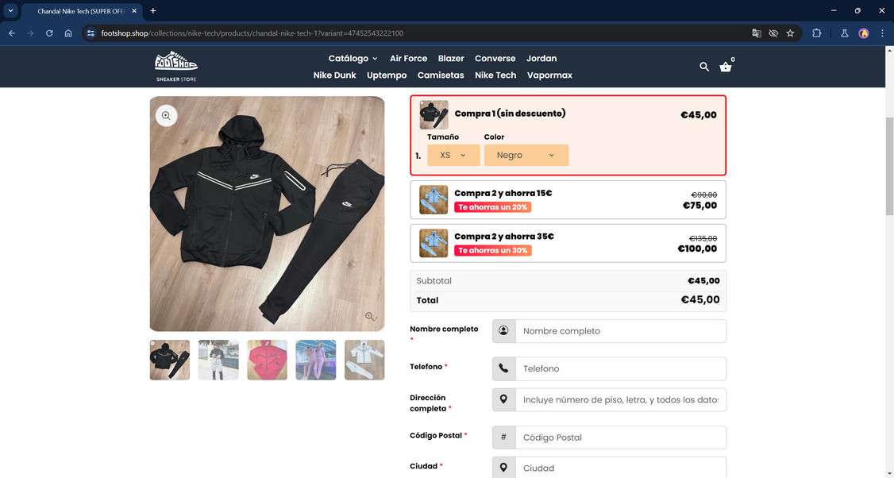Screen dimensions: 894x478
Task: Select Compra 2 y ahorra 35€ offer
Action: point(568,243)
